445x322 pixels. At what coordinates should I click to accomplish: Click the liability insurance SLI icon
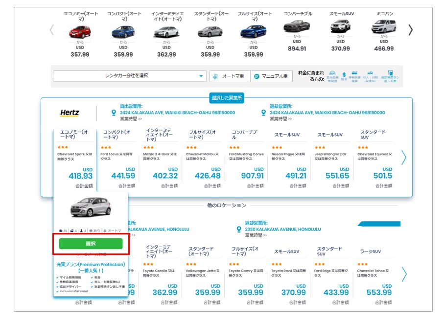pyautogui.click(x=370, y=73)
